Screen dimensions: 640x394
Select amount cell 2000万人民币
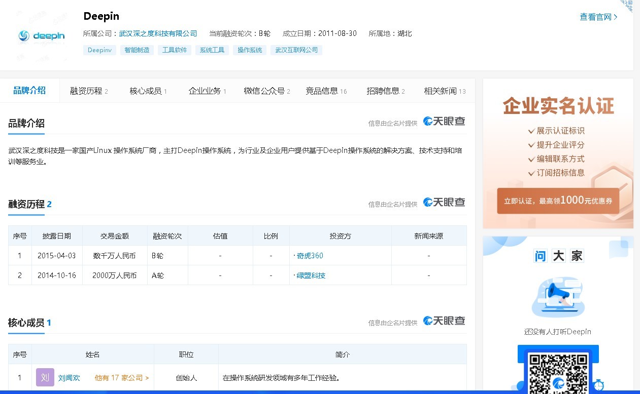pos(115,275)
